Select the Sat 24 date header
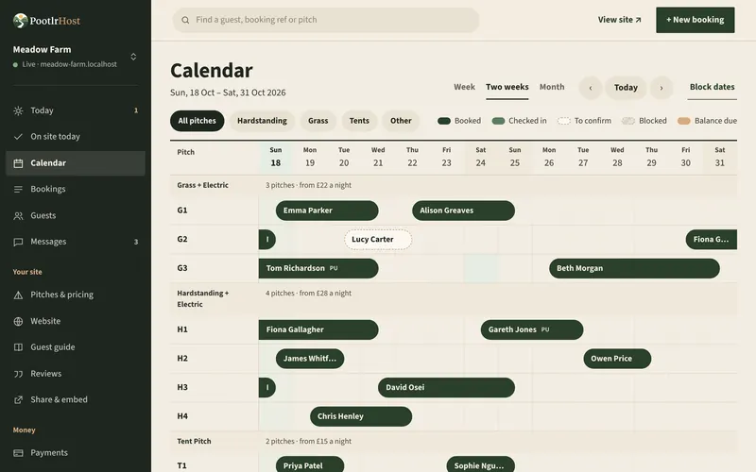The width and height of the screenshot is (756, 472). point(481,157)
